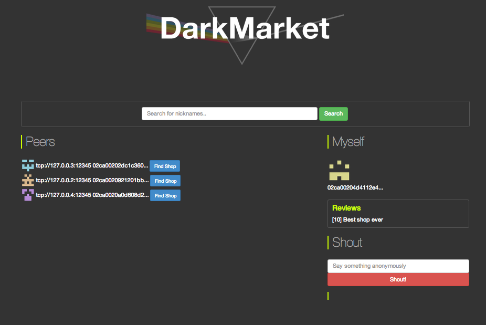Click your own yellow crown avatar in Myself
Viewport: 486px width, 325px height.
tap(339, 170)
